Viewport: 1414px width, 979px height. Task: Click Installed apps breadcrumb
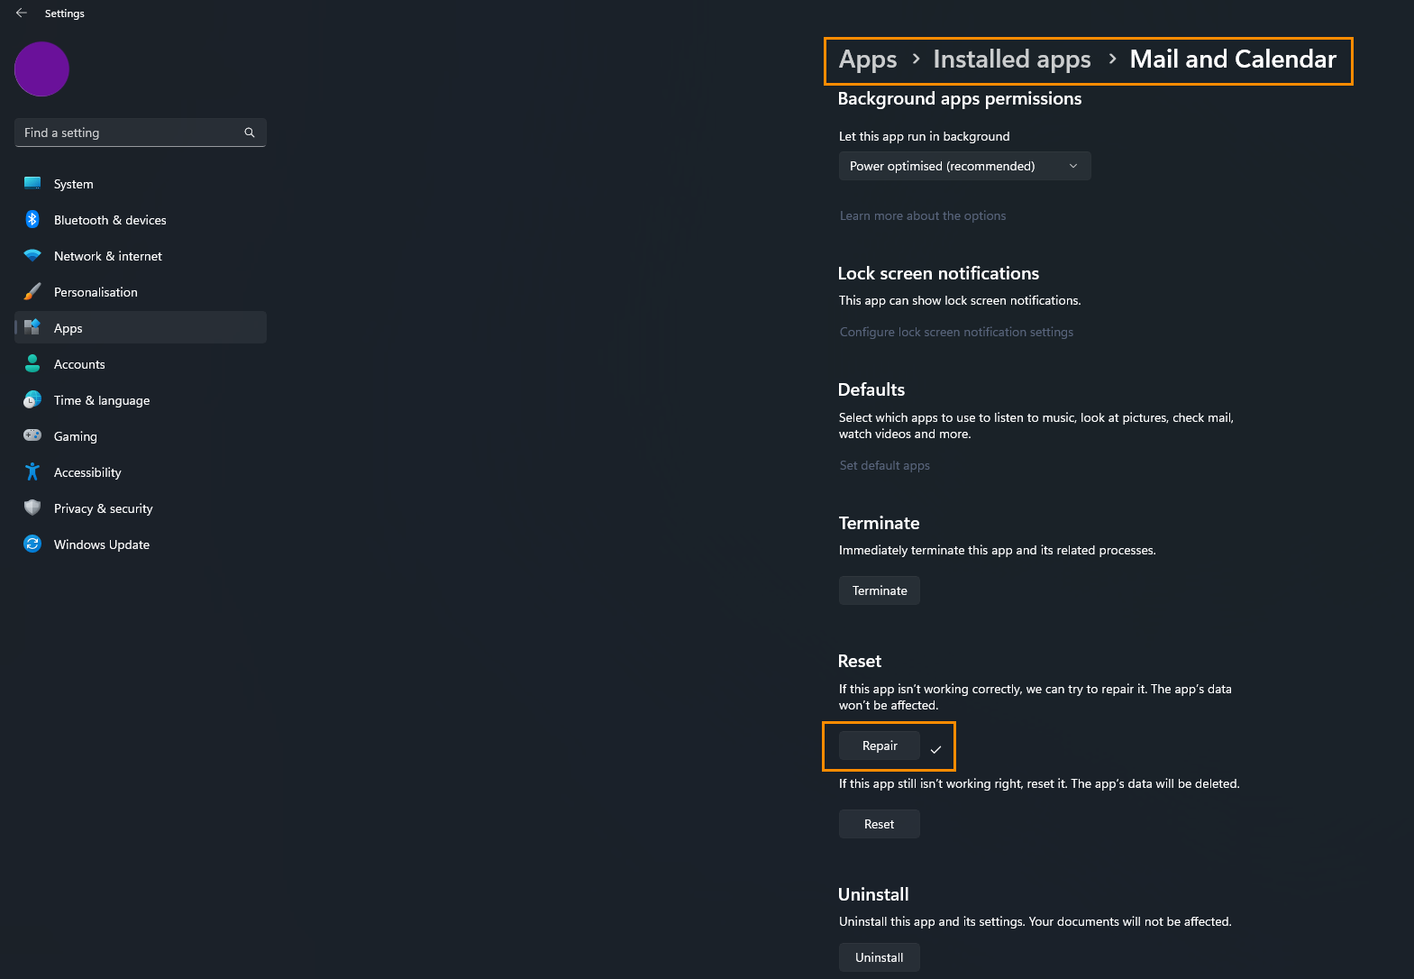coord(1012,59)
